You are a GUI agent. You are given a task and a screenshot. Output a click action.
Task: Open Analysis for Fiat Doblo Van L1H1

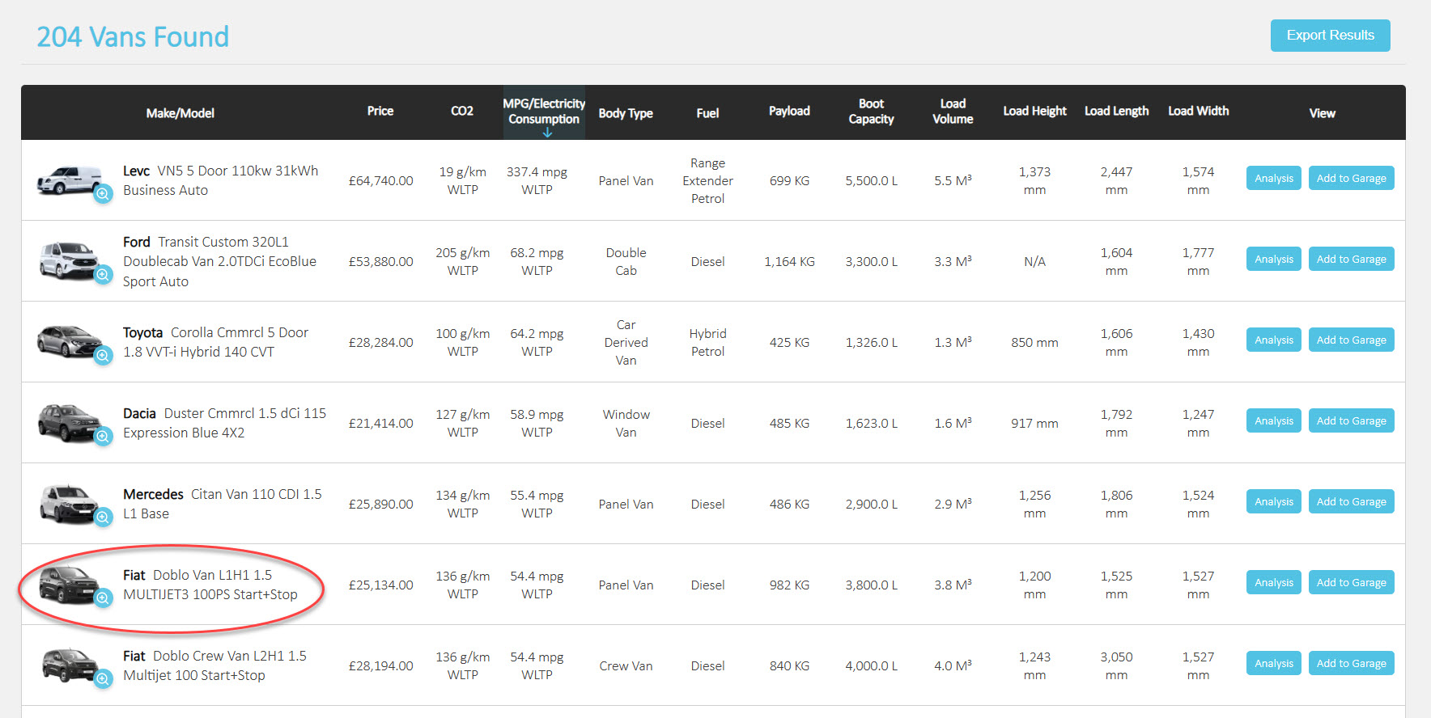tap(1274, 582)
